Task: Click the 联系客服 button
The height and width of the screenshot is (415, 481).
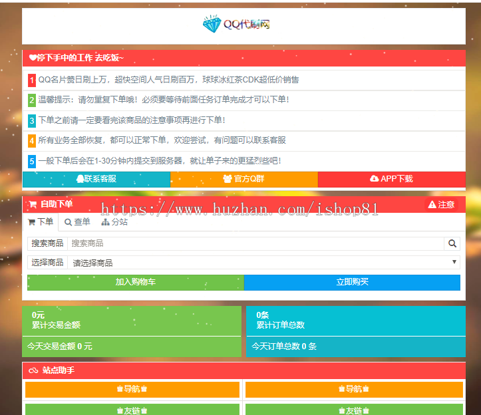Action: click(x=96, y=179)
